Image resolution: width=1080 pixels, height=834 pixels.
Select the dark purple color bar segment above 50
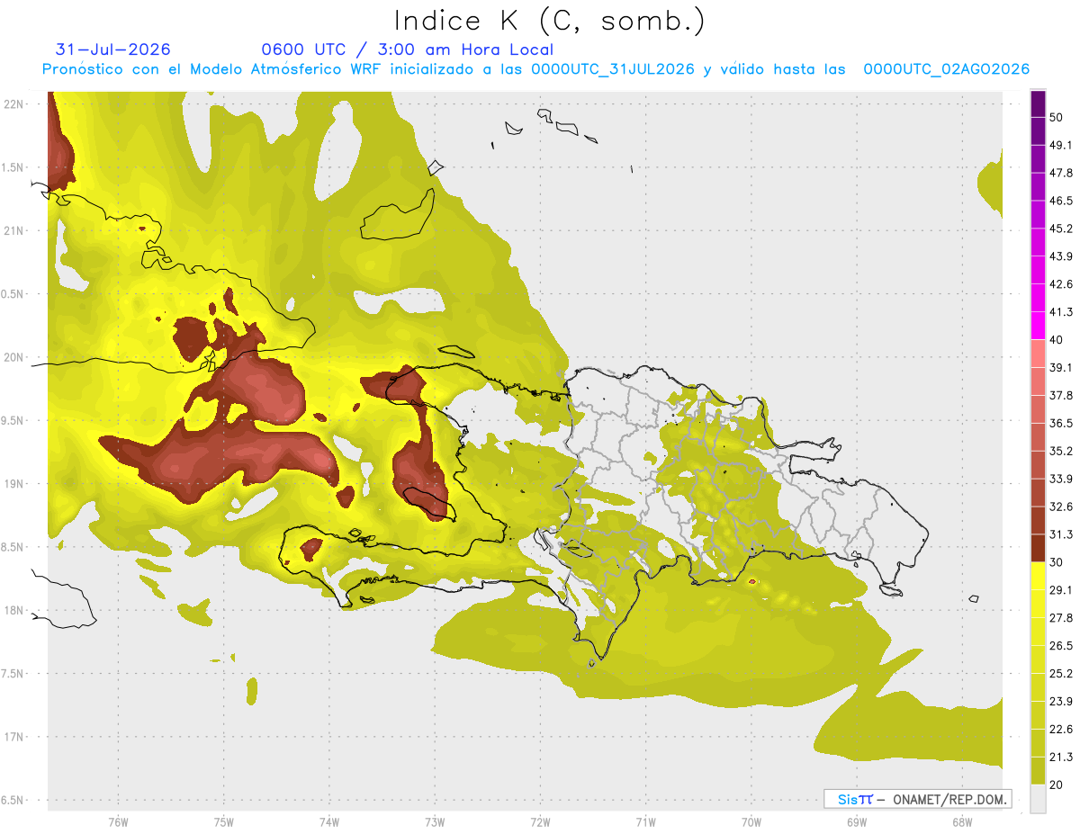tap(1038, 103)
